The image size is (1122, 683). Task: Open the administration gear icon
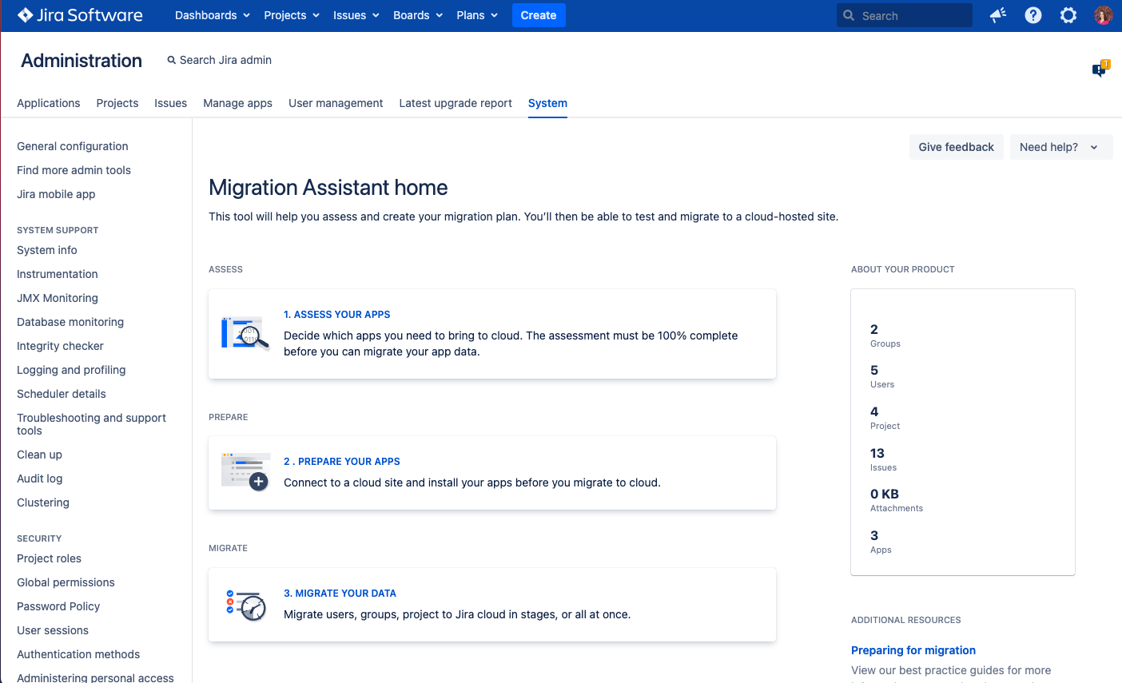[x=1068, y=15]
